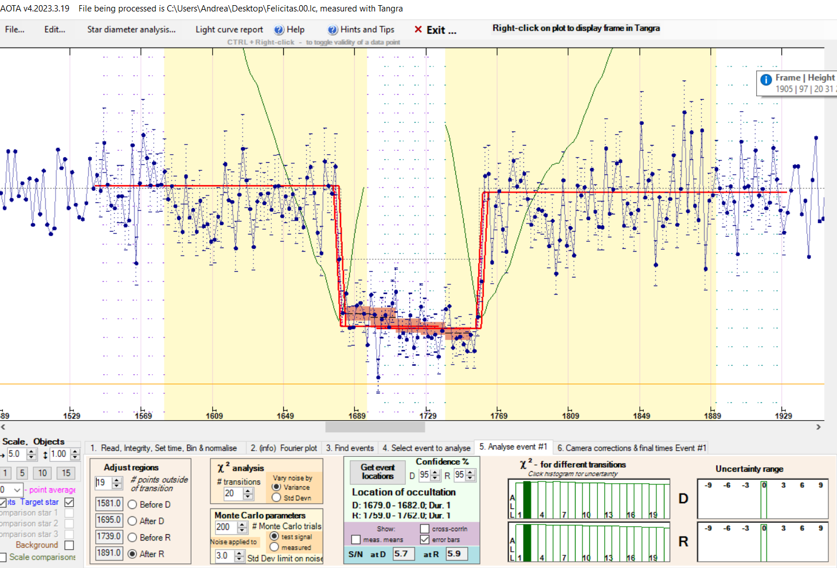Decrease points outside of transition value
The image size is (837, 568).
tap(117, 485)
